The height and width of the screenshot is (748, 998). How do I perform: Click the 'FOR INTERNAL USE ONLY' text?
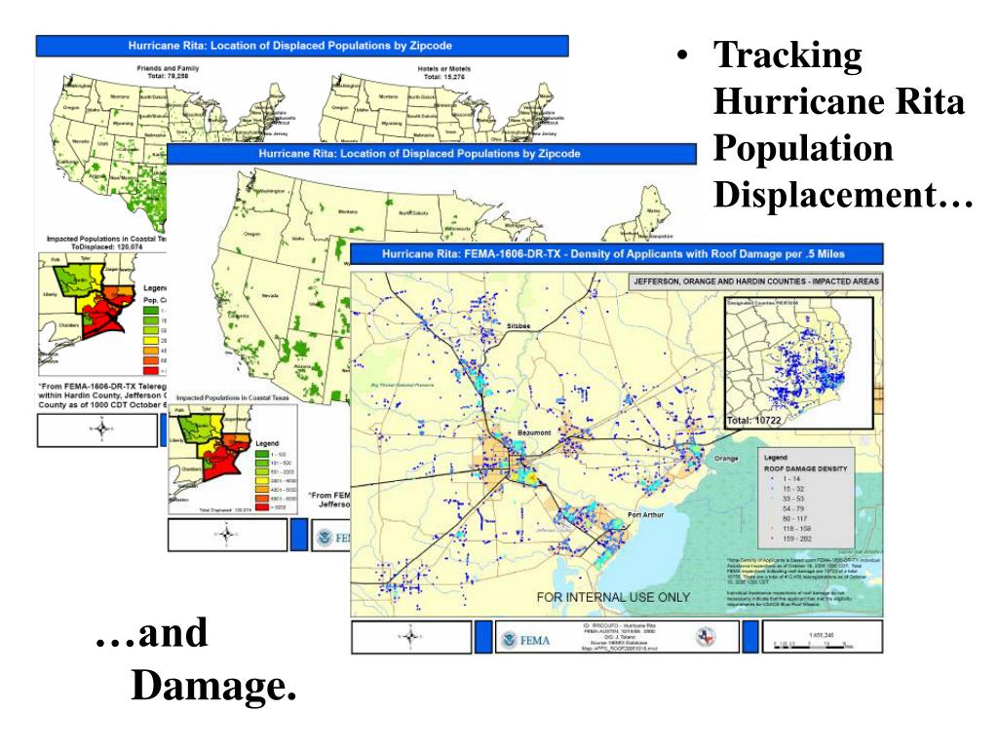[x=613, y=597]
